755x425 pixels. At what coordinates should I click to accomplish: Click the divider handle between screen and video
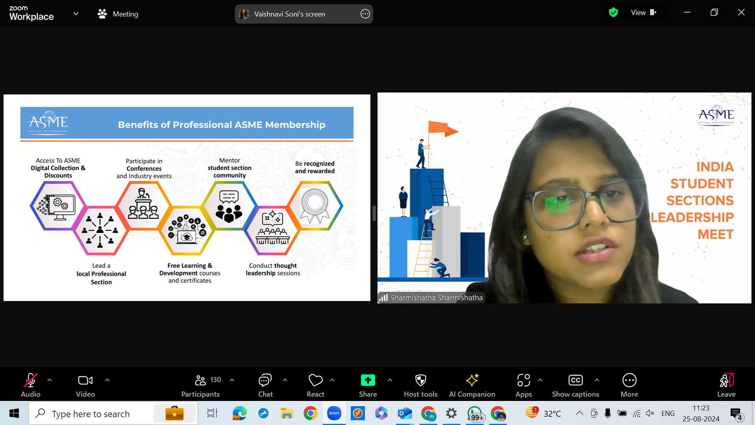pos(374,213)
